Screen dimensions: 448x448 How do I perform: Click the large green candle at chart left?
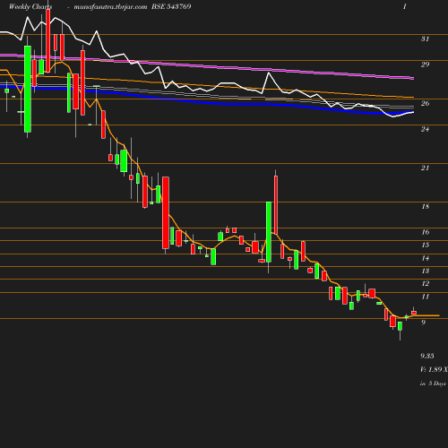click(x=28, y=89)
